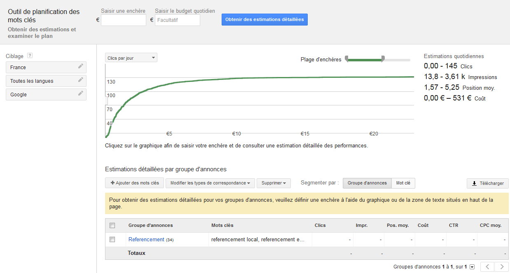Screen dimensions: 510x273
Task: Switch segment to Groupe d'annonces
Action: coord(367,183)
